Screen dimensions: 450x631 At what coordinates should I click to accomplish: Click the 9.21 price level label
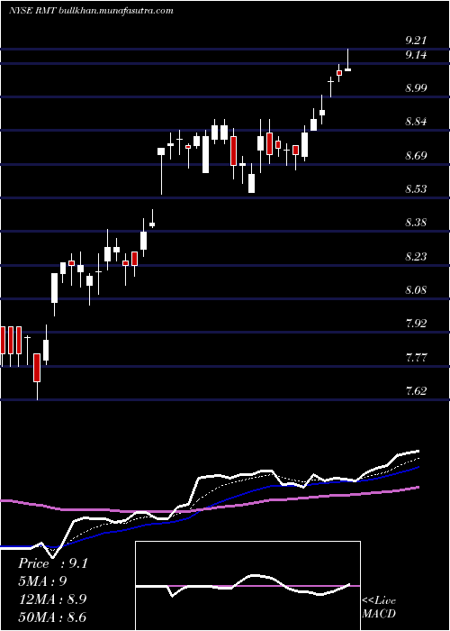(x=416, y=41)
